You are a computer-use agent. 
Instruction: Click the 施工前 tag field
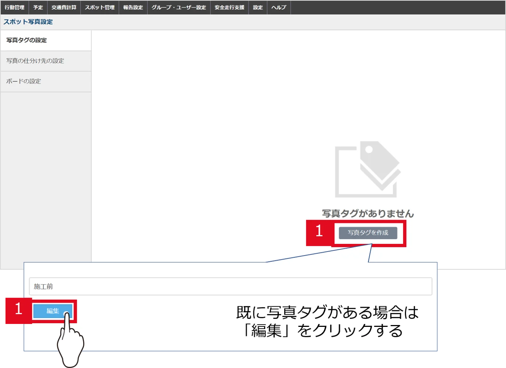point(231,286)
